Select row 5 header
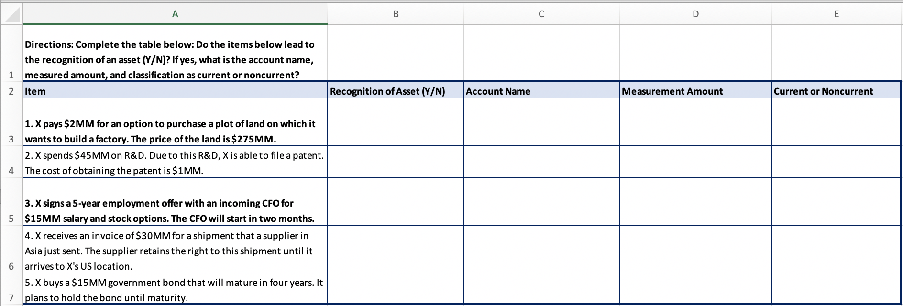 11,201
